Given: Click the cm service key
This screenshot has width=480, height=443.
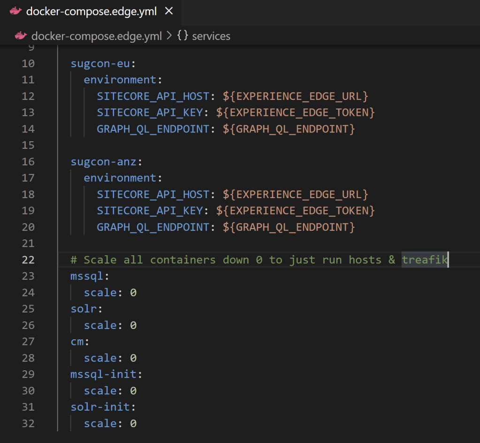Looking at the screenshot, I should (x=77, y=342).
